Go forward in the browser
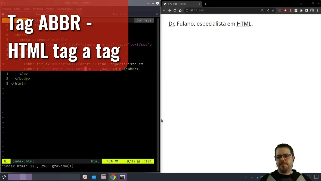 [170, 10]
